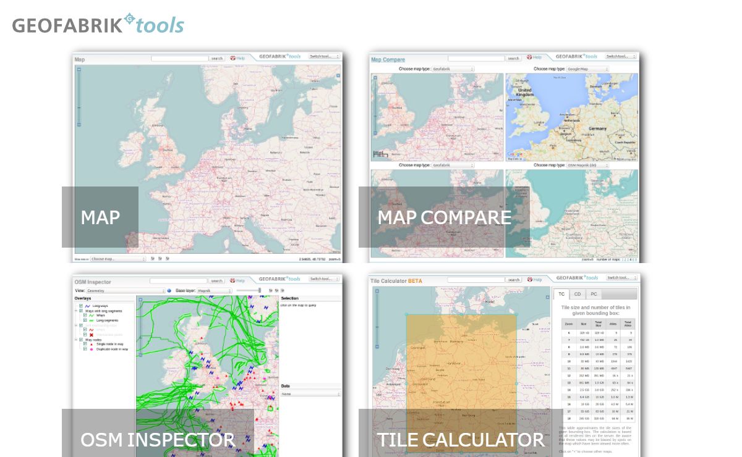Select the TC tab in Tile Calculator
Screen dimensions: 742x457
point(561,294)
